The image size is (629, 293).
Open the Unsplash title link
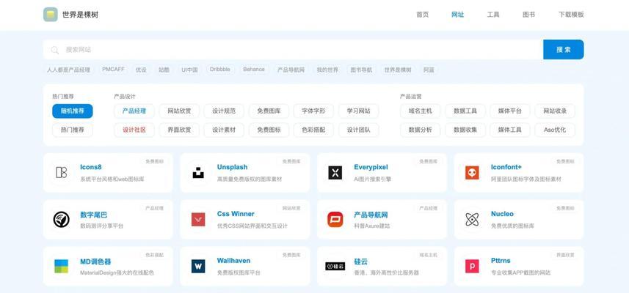coord(232,167)
